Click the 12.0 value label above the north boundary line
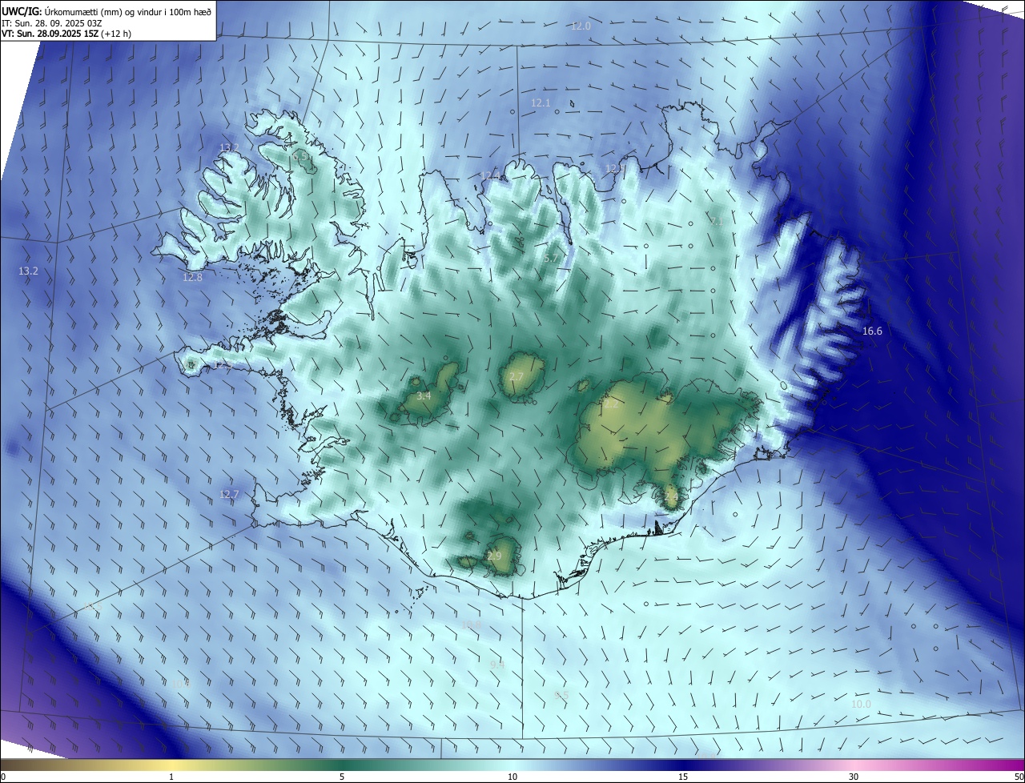This screenshot has width=1025, height=783. (x=581, y=26)
